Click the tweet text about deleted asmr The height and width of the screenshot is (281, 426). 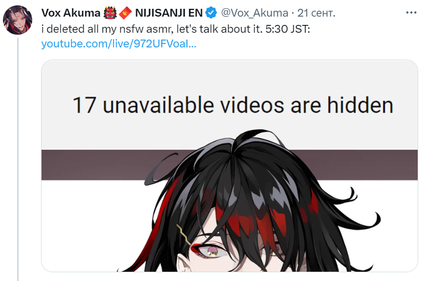click(175, 29)
